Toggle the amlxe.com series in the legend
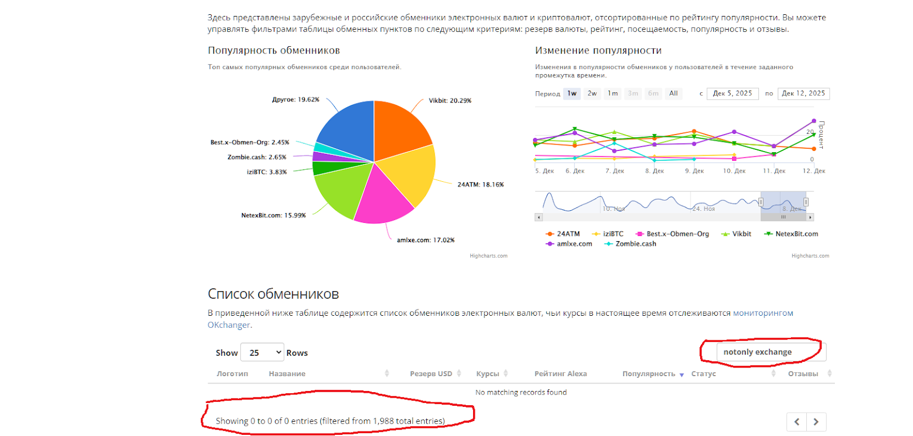Viewport: 913px width, 436px height. coord(569,244)
